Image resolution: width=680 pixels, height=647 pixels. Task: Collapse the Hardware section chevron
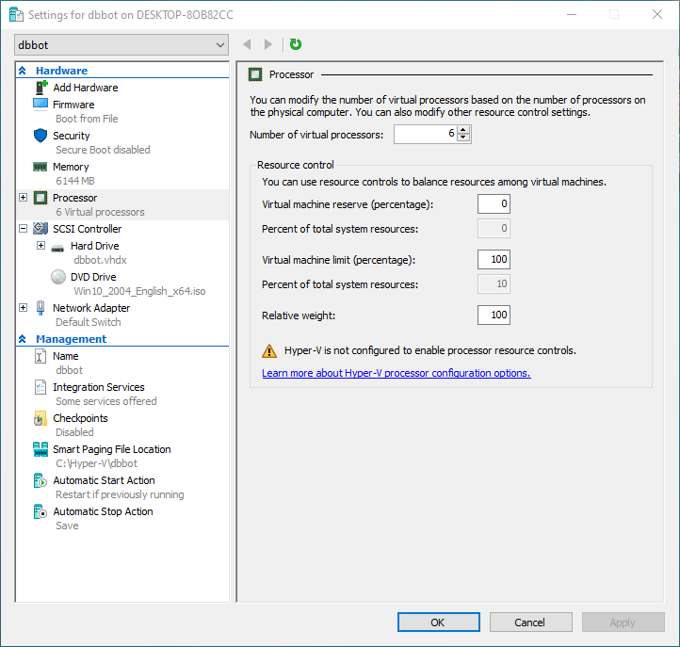23,71
